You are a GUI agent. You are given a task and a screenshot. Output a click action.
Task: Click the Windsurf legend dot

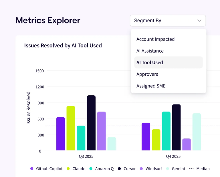tap(141, 169)
